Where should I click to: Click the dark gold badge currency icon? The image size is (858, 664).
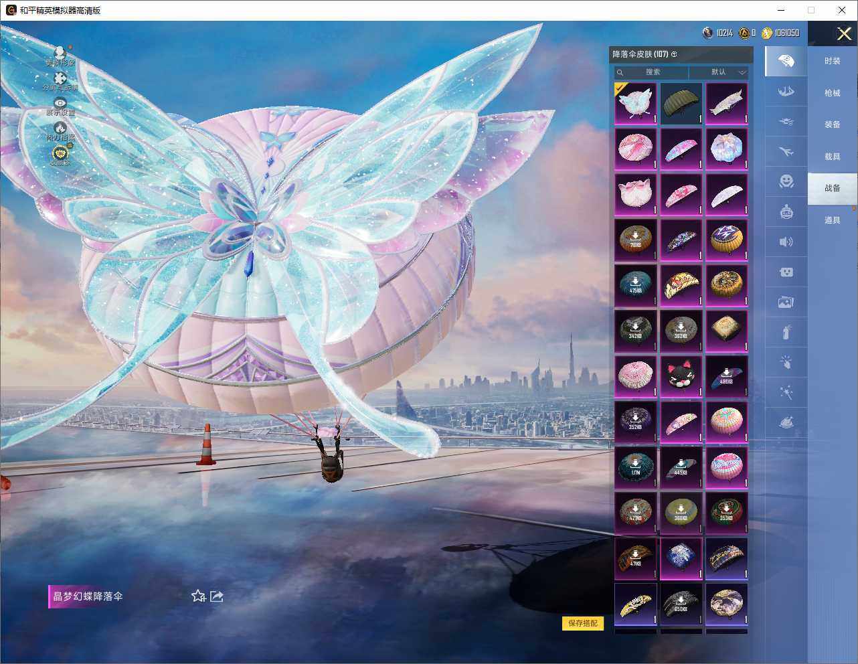click(x=744, y=32)
